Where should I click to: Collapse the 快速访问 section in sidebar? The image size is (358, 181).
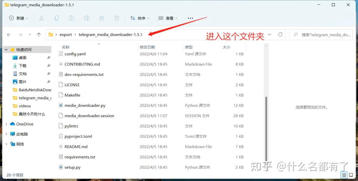pos(6,49)
